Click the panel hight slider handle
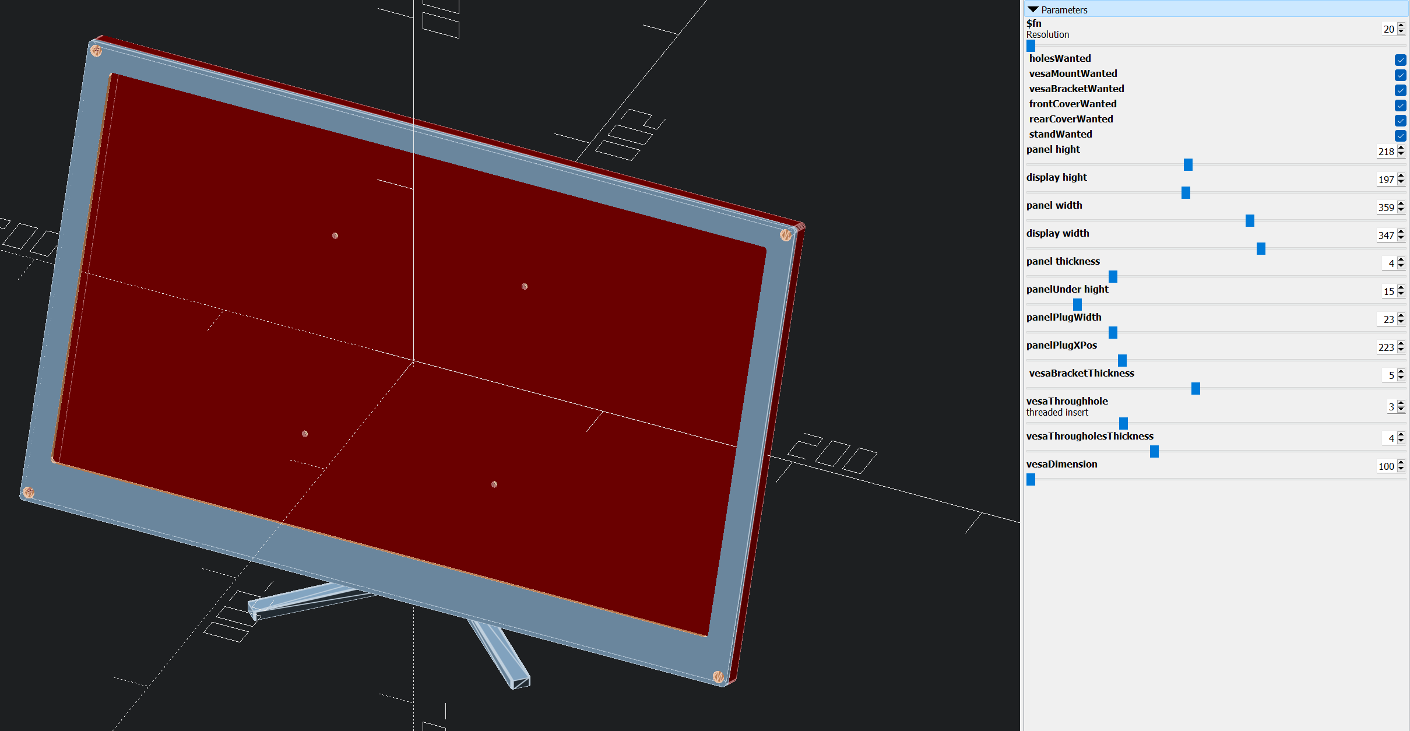The height and width of the screenshot is (731, 1410). (1188, 165)
